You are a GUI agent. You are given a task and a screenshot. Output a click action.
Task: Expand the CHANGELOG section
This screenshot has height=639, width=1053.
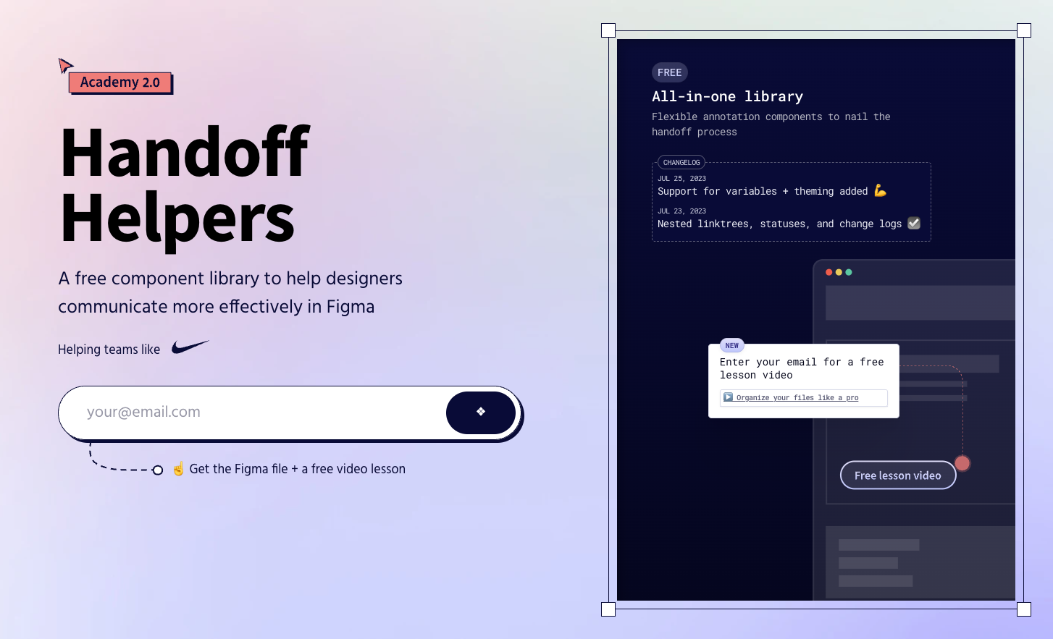[x=681, y=162]
